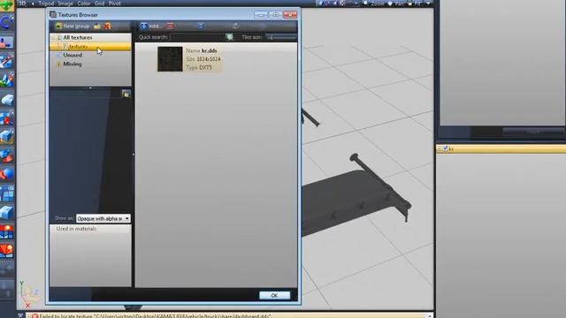Select the All textures tree node
Image resolution: width=566 pixels, height=318 pixels.
click(78, 37)
